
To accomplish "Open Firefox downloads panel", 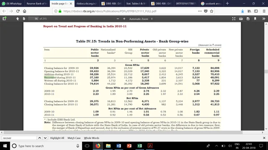I will tap(242, 11).
